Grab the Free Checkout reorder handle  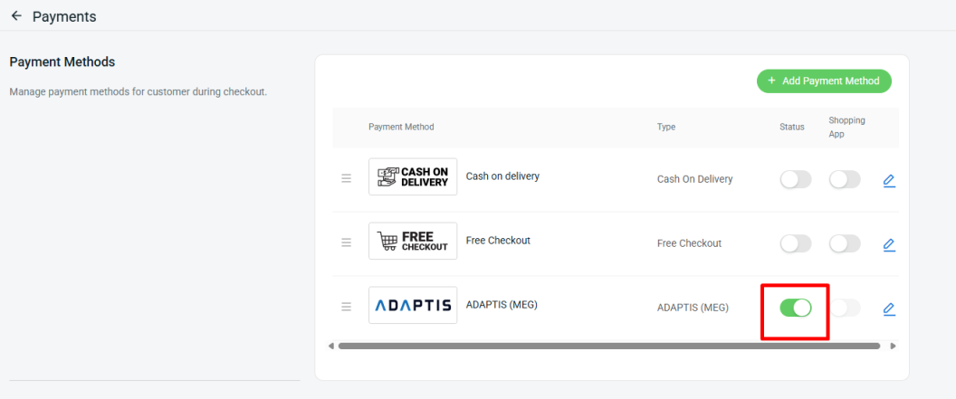(347, 242)
